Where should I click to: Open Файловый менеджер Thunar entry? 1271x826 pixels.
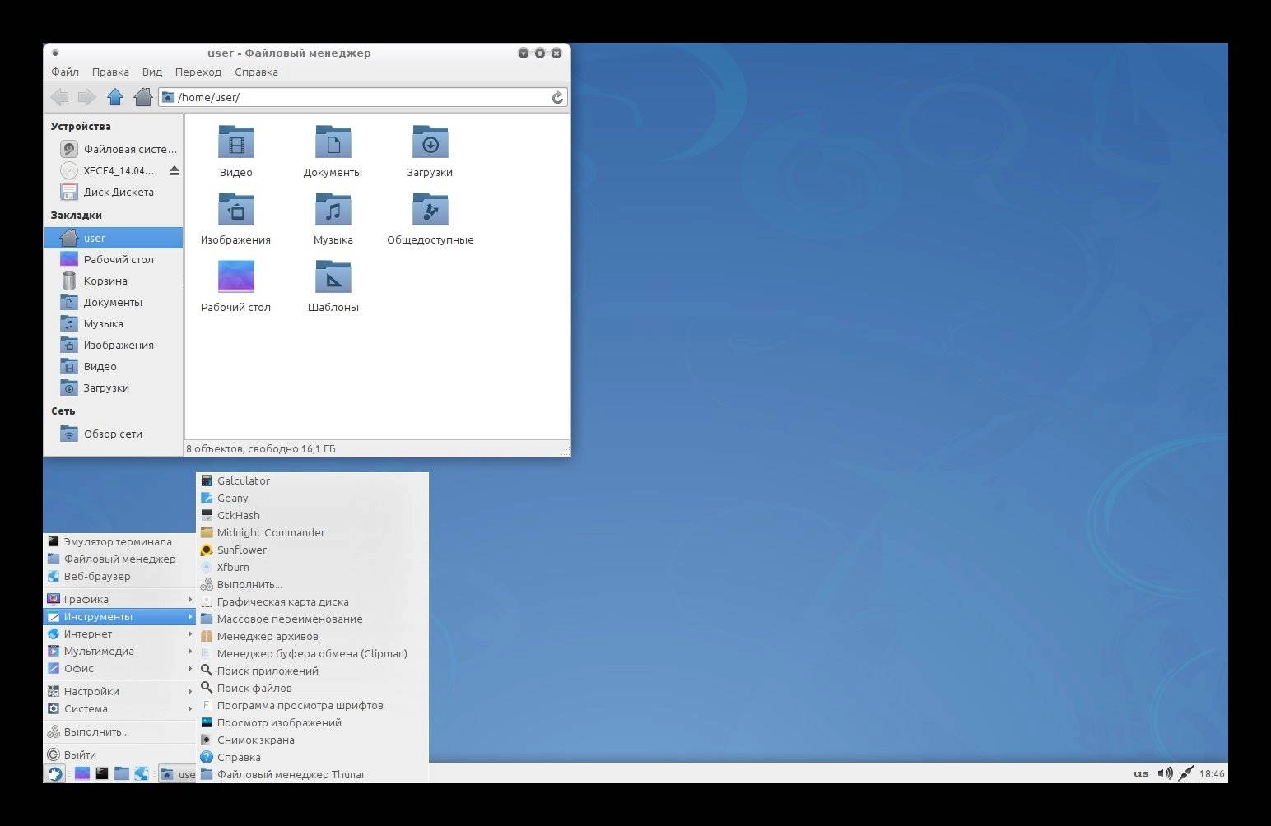tap(312, 774)
